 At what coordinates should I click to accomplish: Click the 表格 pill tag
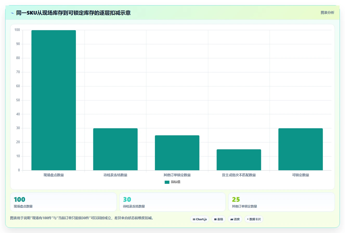(x=219, y=219)
